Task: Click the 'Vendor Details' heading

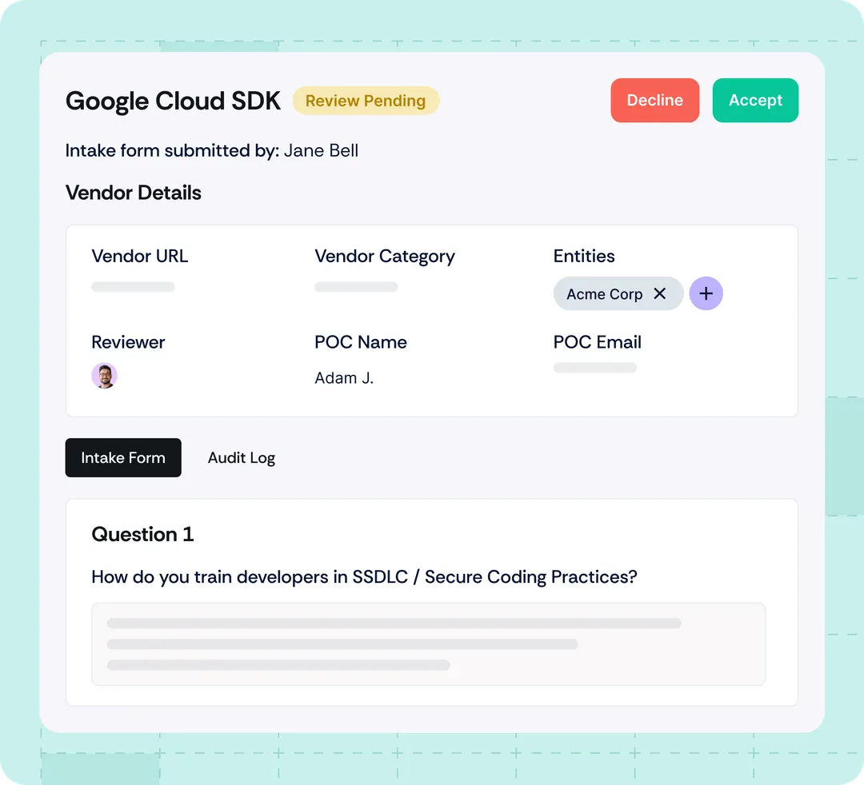Action: pyautogui.click(x=134, y=193)
